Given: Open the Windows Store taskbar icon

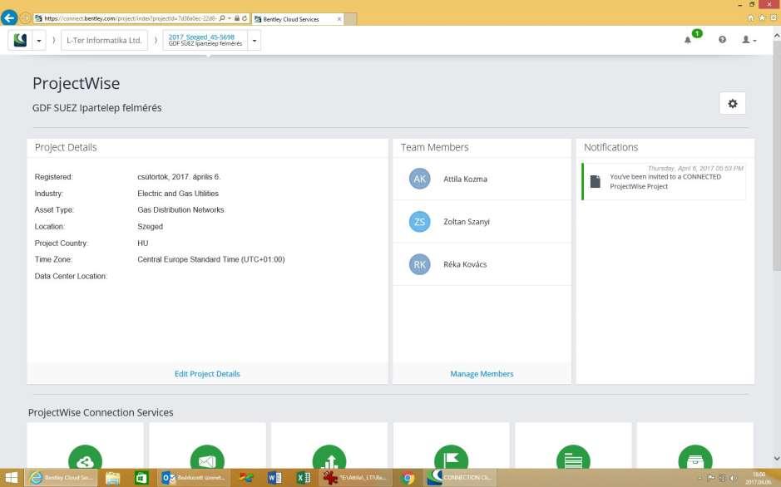Looking at the screenshot, I should pyautogui.click(x=142, y=478).
